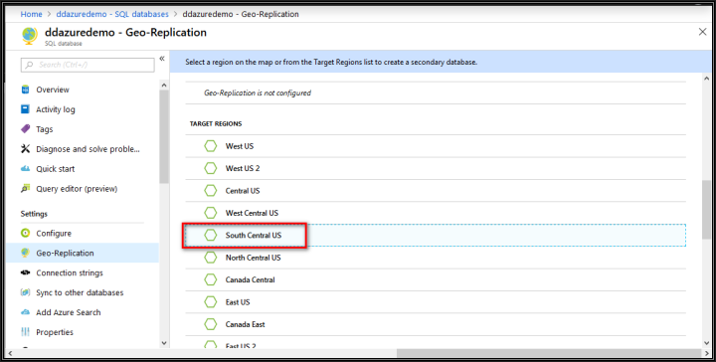The width and height of the screenshot is (716, 362).
Task: Select Central US target region label
Action: click(x=243, y=190)
